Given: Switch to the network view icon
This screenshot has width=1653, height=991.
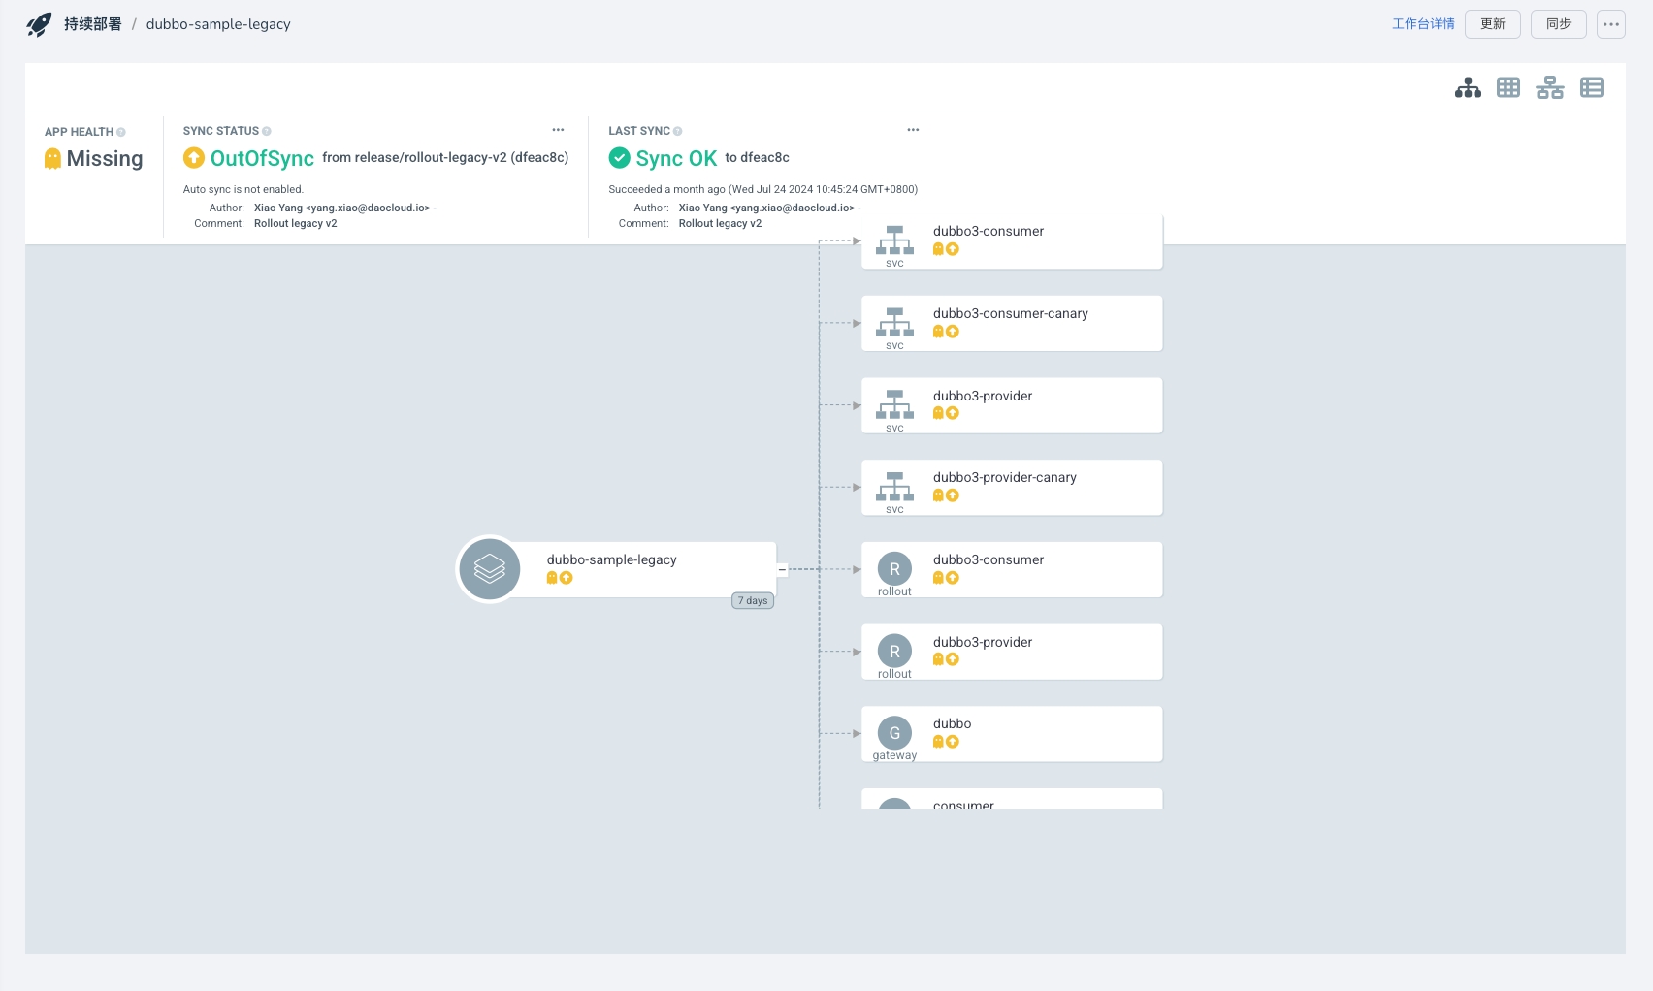Looking at the screenshot, I should (1549, 88).
